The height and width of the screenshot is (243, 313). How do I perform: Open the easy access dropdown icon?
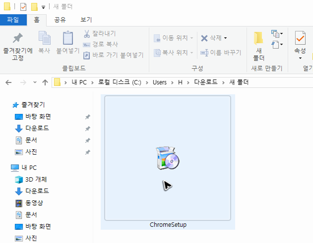(277, 45)
